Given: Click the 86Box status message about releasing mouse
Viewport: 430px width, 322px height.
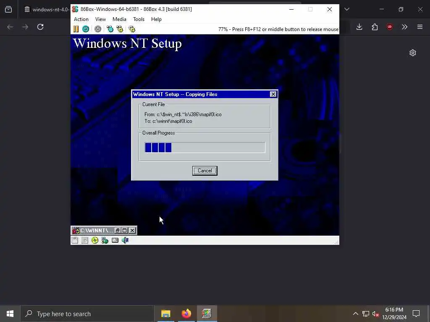Looking at the screenshot, I should 278,29.
